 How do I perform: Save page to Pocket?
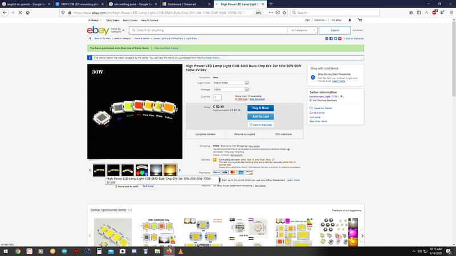(x=278, y=13)
